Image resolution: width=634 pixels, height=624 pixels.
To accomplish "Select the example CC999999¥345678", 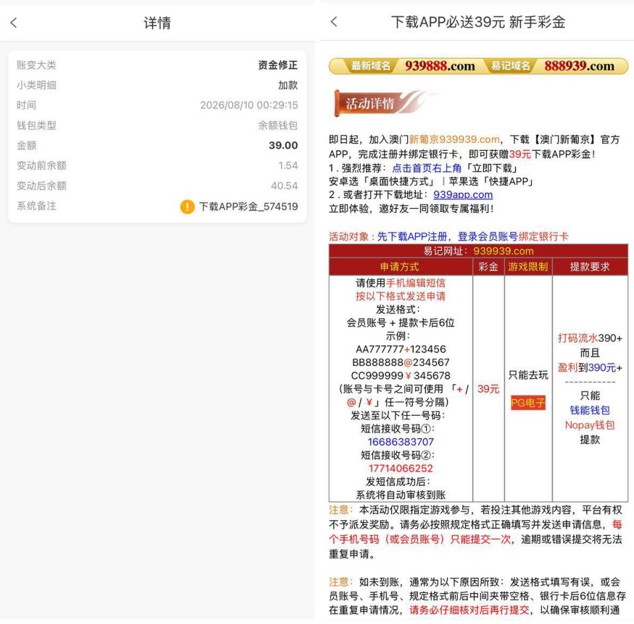I will [400, 376].
